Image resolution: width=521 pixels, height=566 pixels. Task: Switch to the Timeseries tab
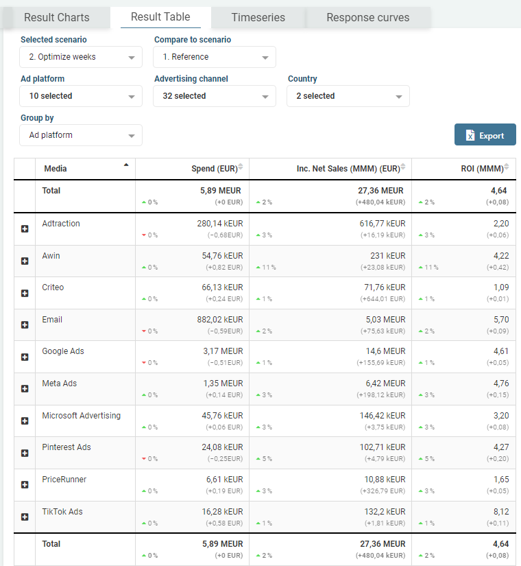pos(258,18)
